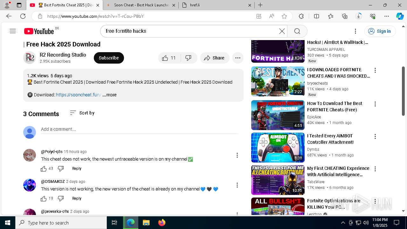The image size is (407, 229).
Task: Like the @Polyd-q8s comment
Action: tap(44, 169)
